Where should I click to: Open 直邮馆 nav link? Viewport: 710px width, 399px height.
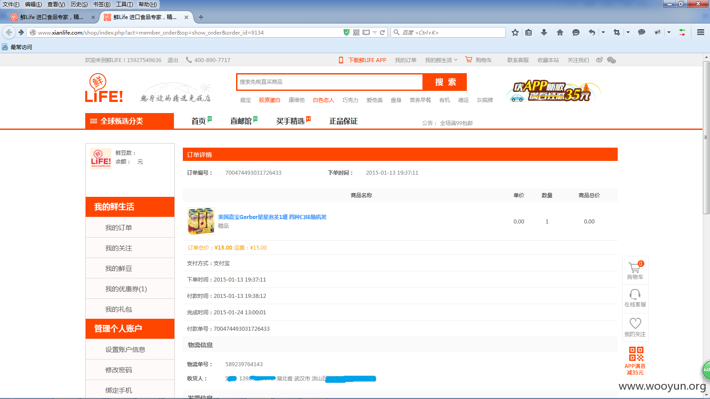tap(241, 121)
